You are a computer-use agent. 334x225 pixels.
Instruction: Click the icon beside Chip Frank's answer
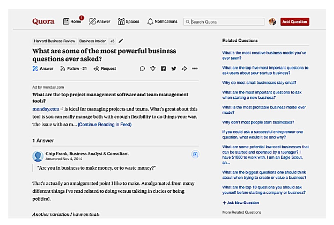[195, 154]
